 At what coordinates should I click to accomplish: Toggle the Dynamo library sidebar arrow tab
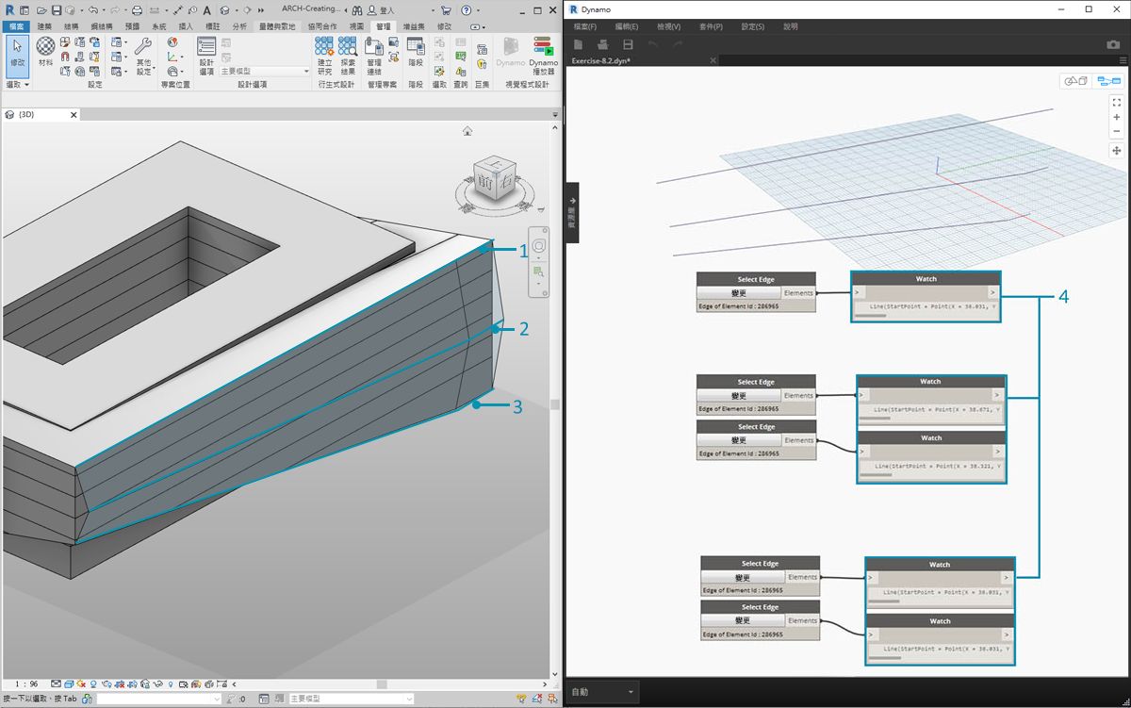click(572, 213)
